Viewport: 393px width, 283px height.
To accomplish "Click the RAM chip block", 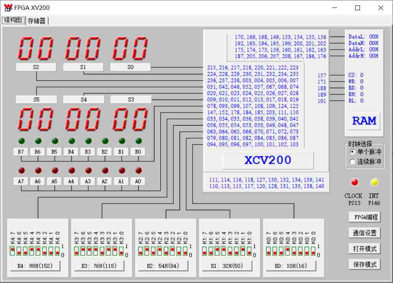I will coord(364,120).
